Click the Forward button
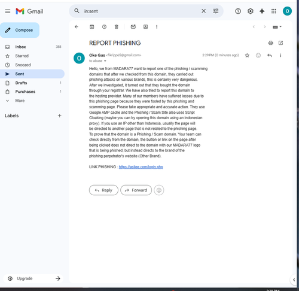Image resolution: width=299 pixels, height=291 pixels. [136, 190]
